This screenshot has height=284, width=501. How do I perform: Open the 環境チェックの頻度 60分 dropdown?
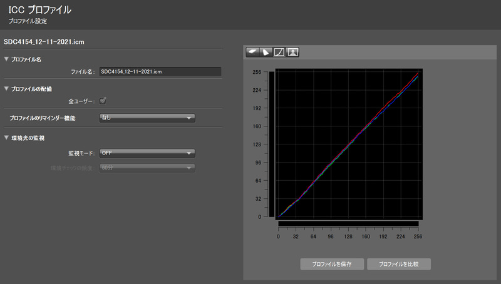(x=147, y=168)
